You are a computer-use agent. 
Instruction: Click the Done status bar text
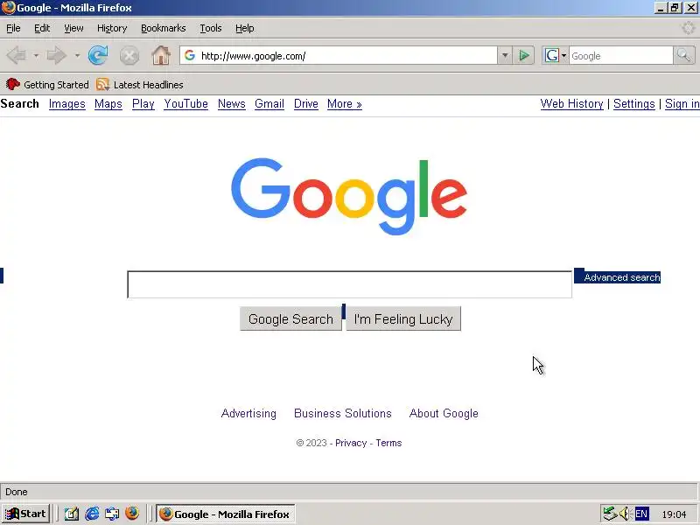coord(17,492)
